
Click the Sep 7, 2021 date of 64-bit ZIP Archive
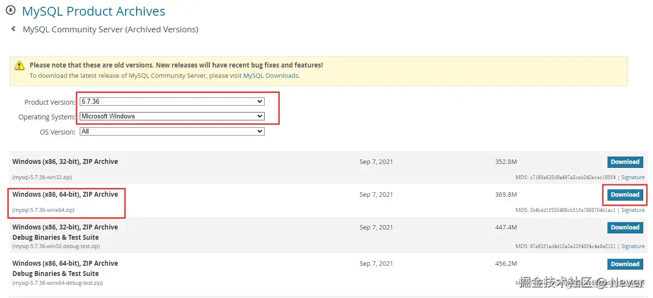[376, 194]
